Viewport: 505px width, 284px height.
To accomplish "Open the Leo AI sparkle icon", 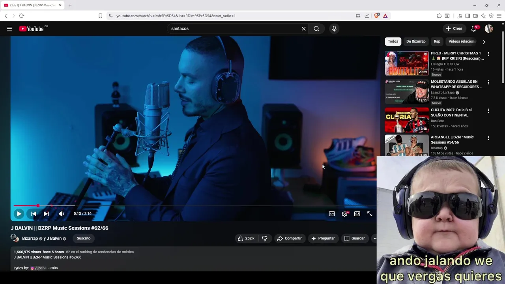I will [483, 16].
